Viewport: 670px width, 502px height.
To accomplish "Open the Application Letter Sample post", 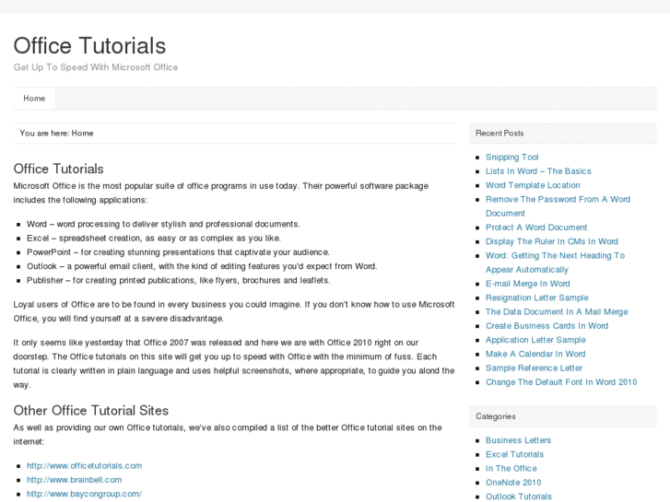I will tap(535, 340).
